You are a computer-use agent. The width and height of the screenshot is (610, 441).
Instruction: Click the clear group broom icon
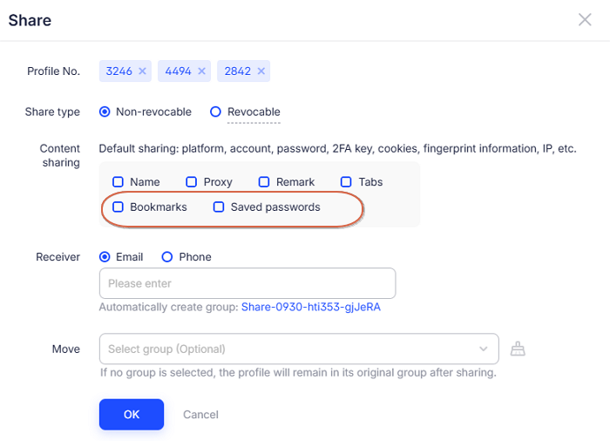(x=518, y=349)
